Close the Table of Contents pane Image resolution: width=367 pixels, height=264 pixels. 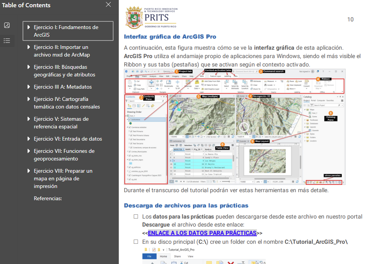[x=109, y=5]
